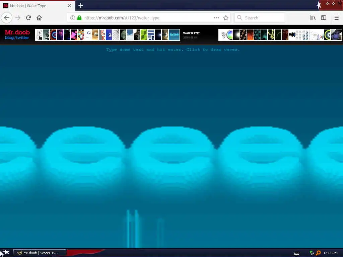The image size is (343, 257).
Task: Open the pink play triangle thumbnail
Action: [x=74, y=35]
